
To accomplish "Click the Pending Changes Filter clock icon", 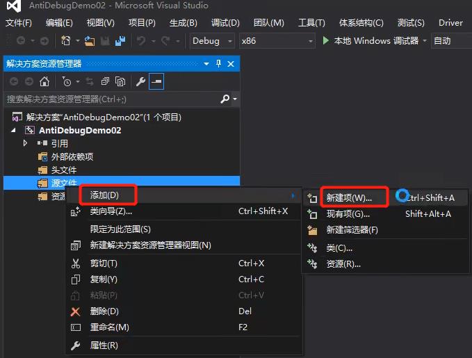I will point(67,81).
